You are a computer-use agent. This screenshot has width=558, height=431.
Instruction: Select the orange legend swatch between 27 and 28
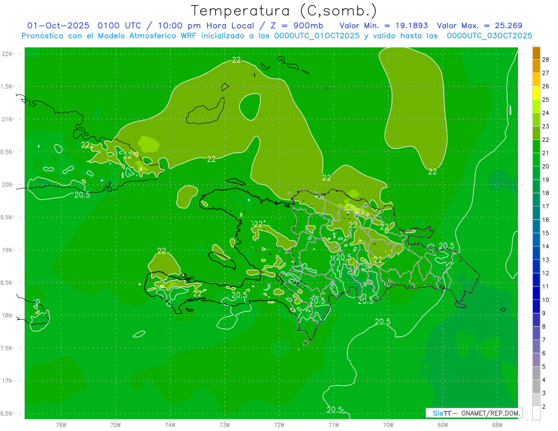(x=536, y=66)
